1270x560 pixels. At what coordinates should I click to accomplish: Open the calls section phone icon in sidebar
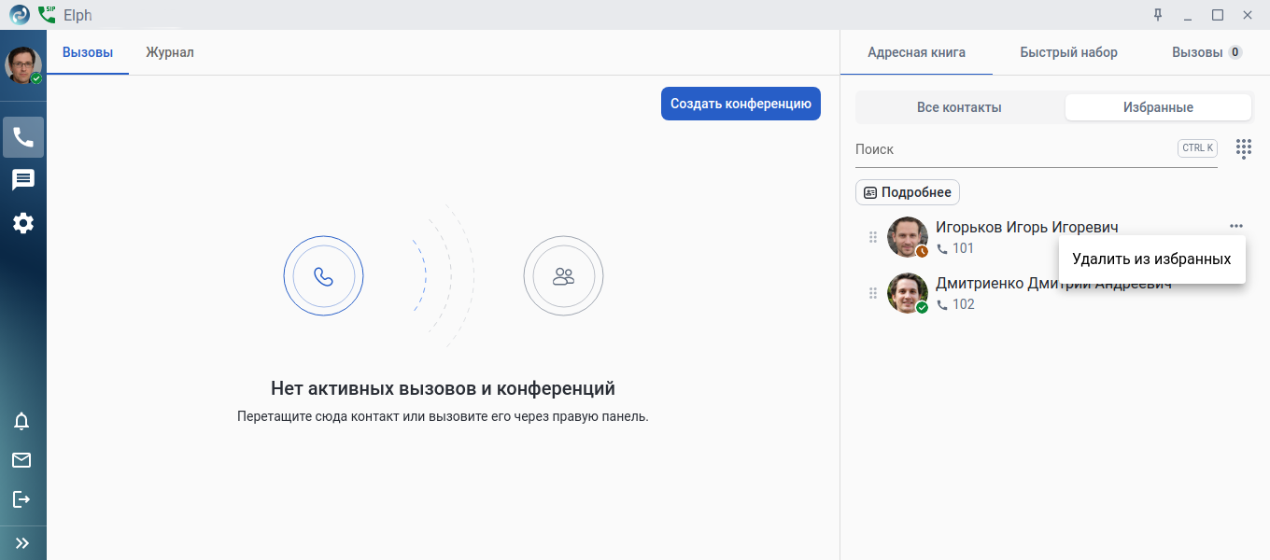click(x=23, y=137)
